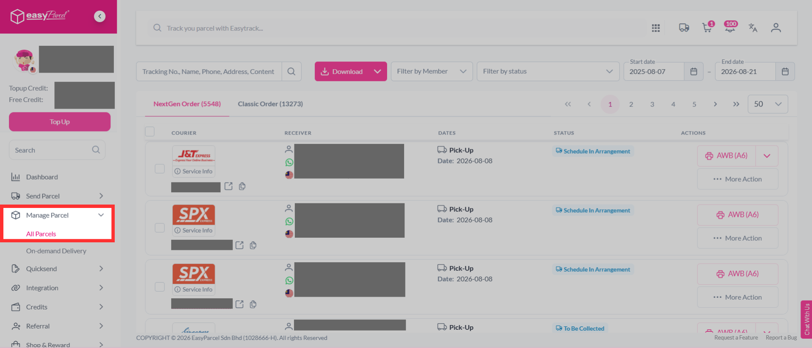Open the apps grid icon in the header
Viewport: 812px width, 348px height.
click(656, 28)
